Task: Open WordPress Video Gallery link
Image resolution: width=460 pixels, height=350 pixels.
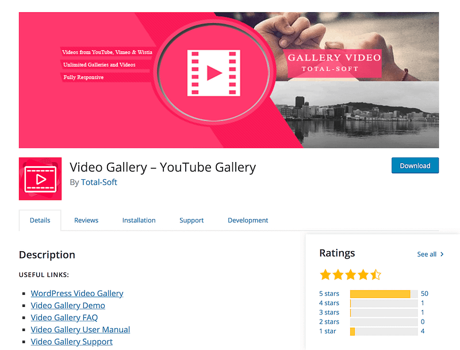Action: pos(77,294)
